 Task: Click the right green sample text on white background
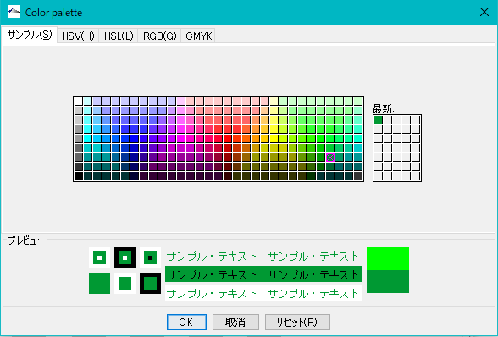[x=313, y=294]
